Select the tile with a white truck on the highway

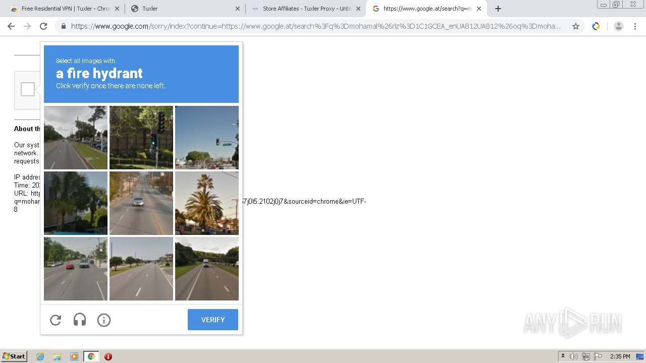coord(207,269)
